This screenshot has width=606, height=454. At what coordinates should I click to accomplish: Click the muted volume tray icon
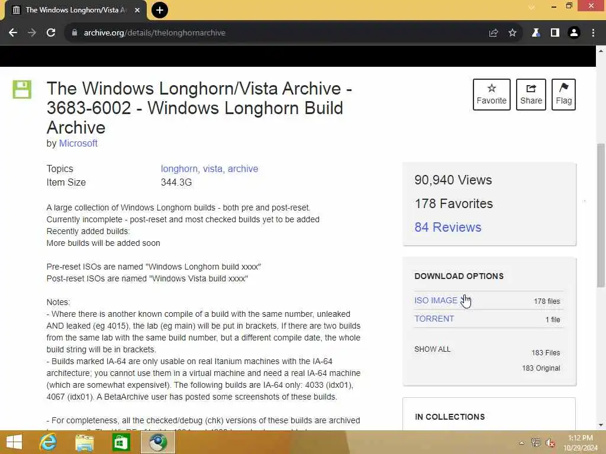point(550,443)
